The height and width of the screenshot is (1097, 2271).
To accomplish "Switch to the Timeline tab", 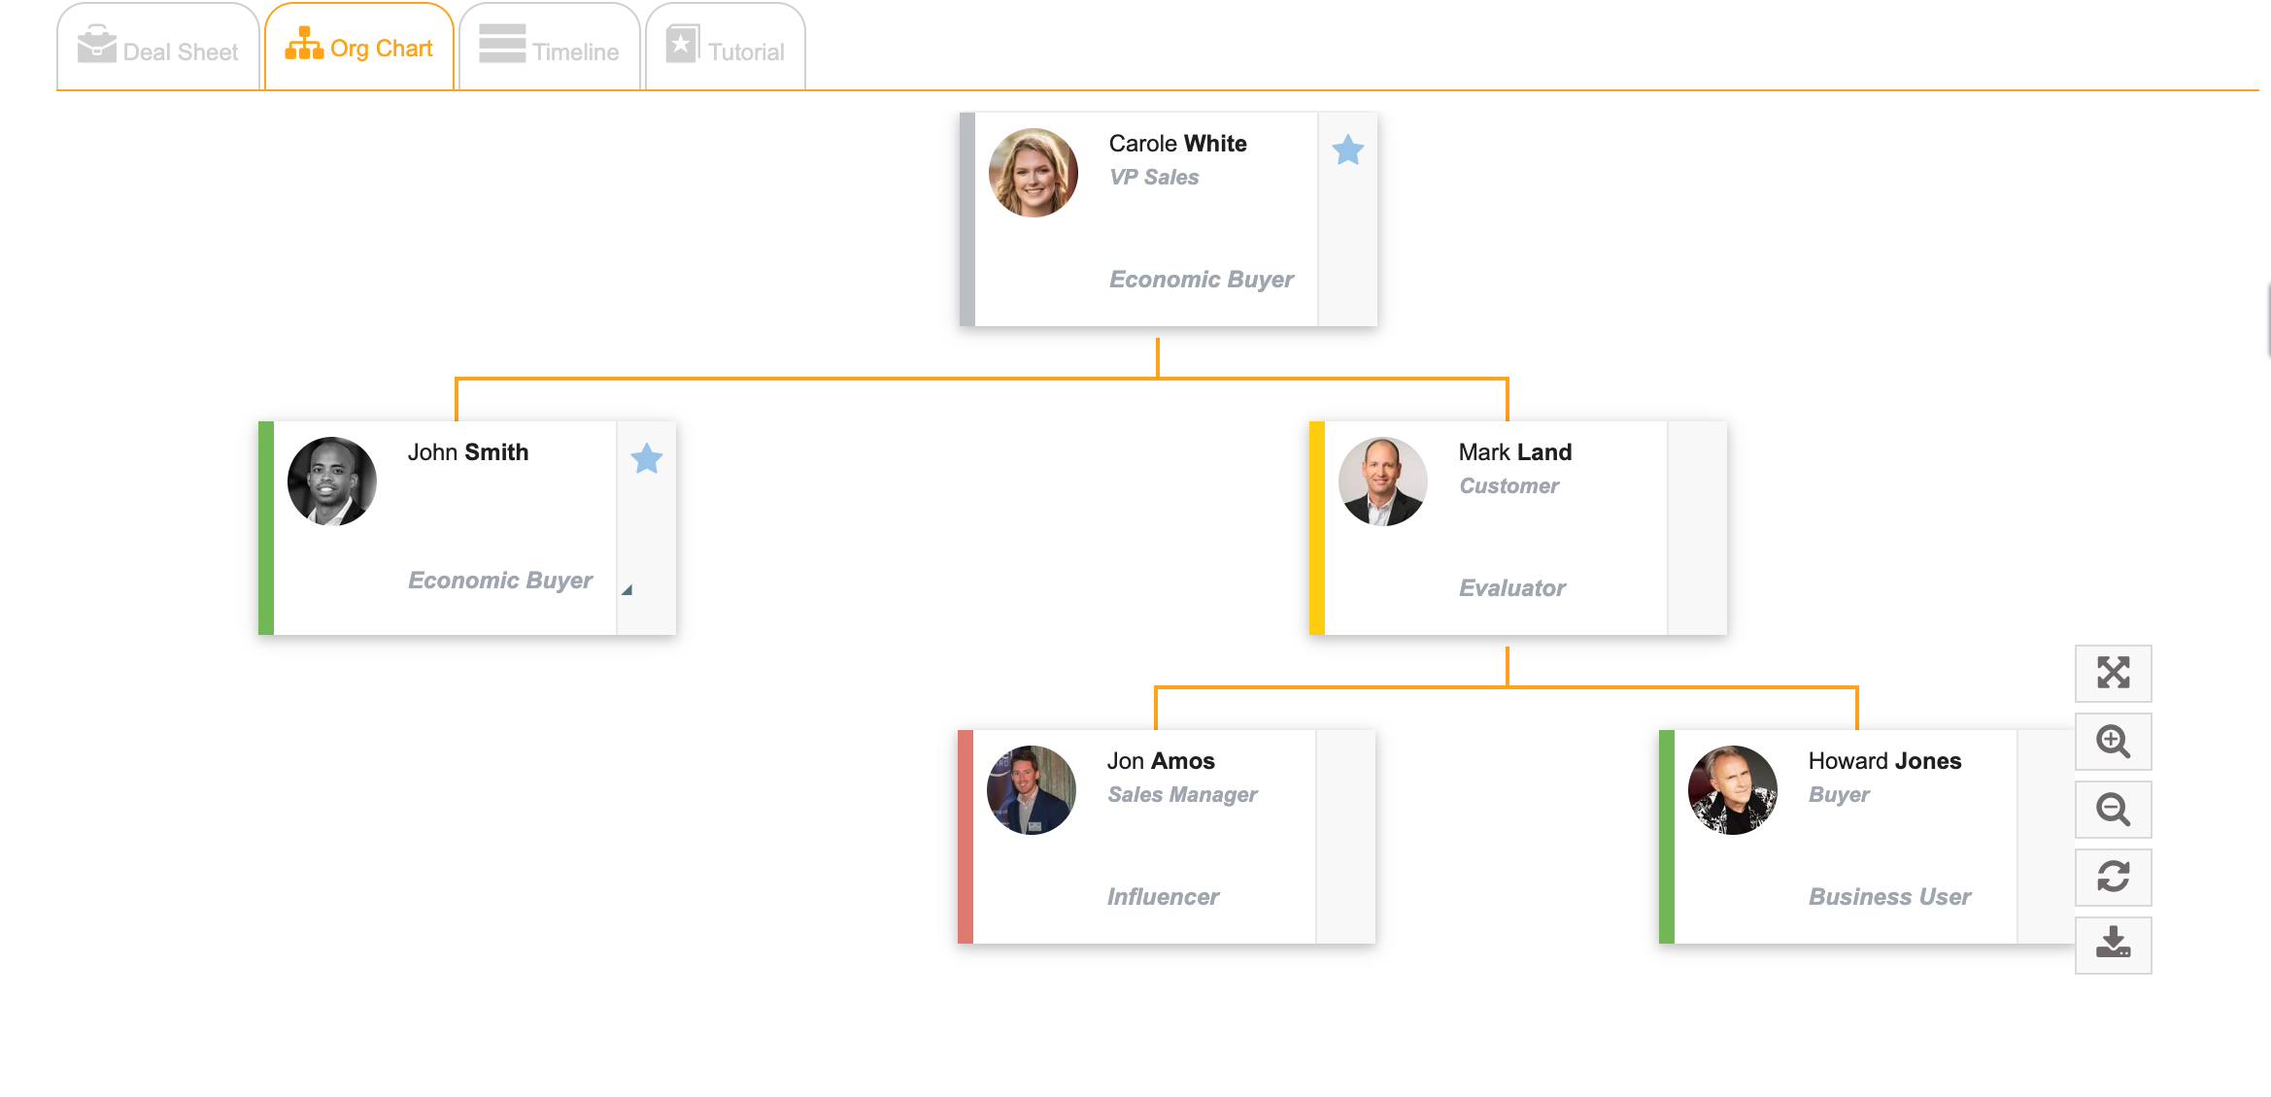I will 549,47.
